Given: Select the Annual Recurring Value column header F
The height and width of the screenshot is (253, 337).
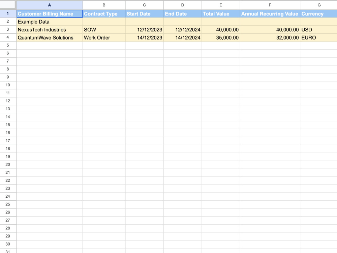Looking at the screenshot, I should click(270, 5).
